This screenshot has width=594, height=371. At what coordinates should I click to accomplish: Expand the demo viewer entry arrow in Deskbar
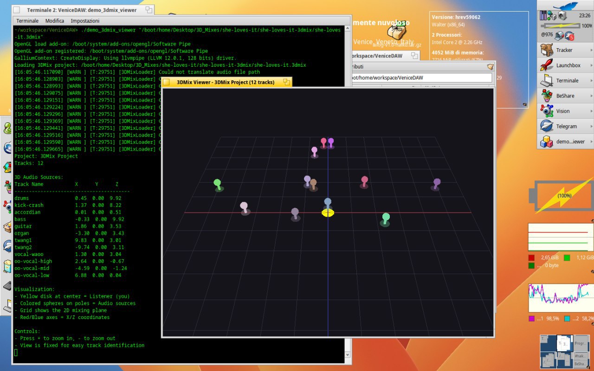coord(591,141)
